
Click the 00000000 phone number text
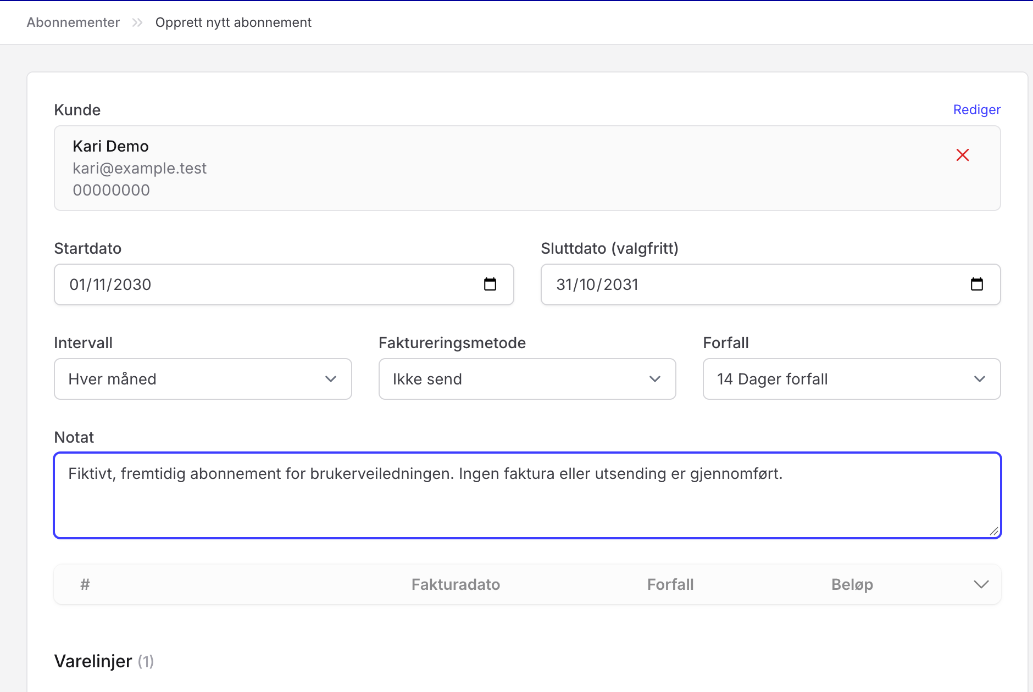(x=111, y=190)
